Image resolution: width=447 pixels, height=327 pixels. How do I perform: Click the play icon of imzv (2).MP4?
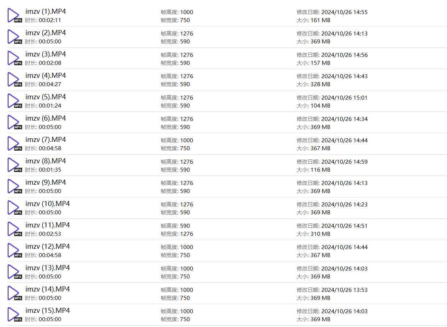click(14, 37)
